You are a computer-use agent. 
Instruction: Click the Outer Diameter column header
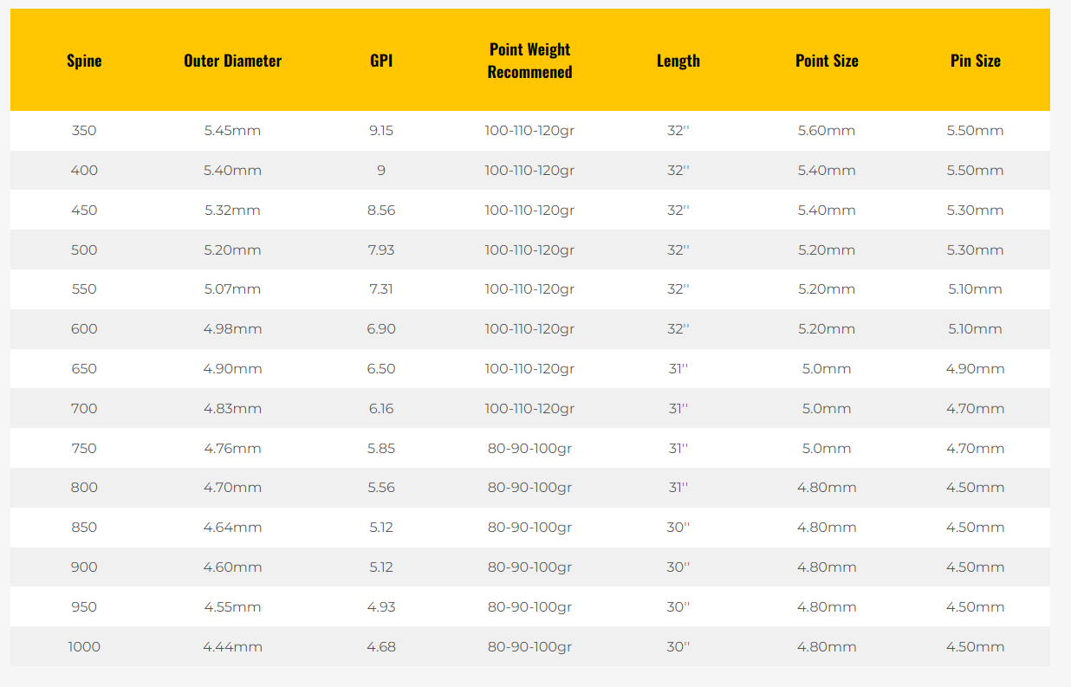click(232, 61)
